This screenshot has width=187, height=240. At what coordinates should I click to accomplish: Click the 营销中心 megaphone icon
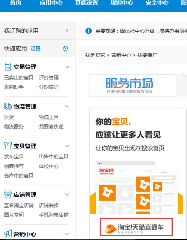coord(8,234)
